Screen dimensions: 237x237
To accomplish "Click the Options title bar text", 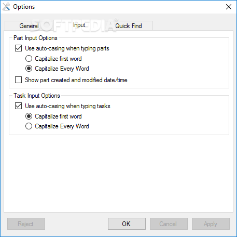I will pos(24,7).
